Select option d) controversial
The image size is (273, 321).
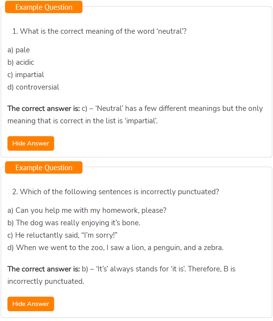[33, 87]
